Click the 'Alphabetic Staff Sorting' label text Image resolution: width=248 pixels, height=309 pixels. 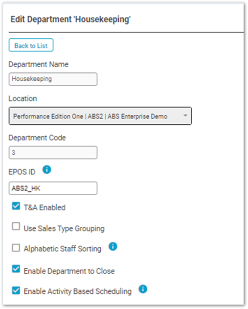click(63, 249)
